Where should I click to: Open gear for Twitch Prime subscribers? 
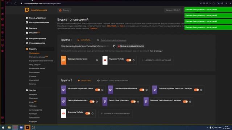pyautogui.click(x=138, y=101)
